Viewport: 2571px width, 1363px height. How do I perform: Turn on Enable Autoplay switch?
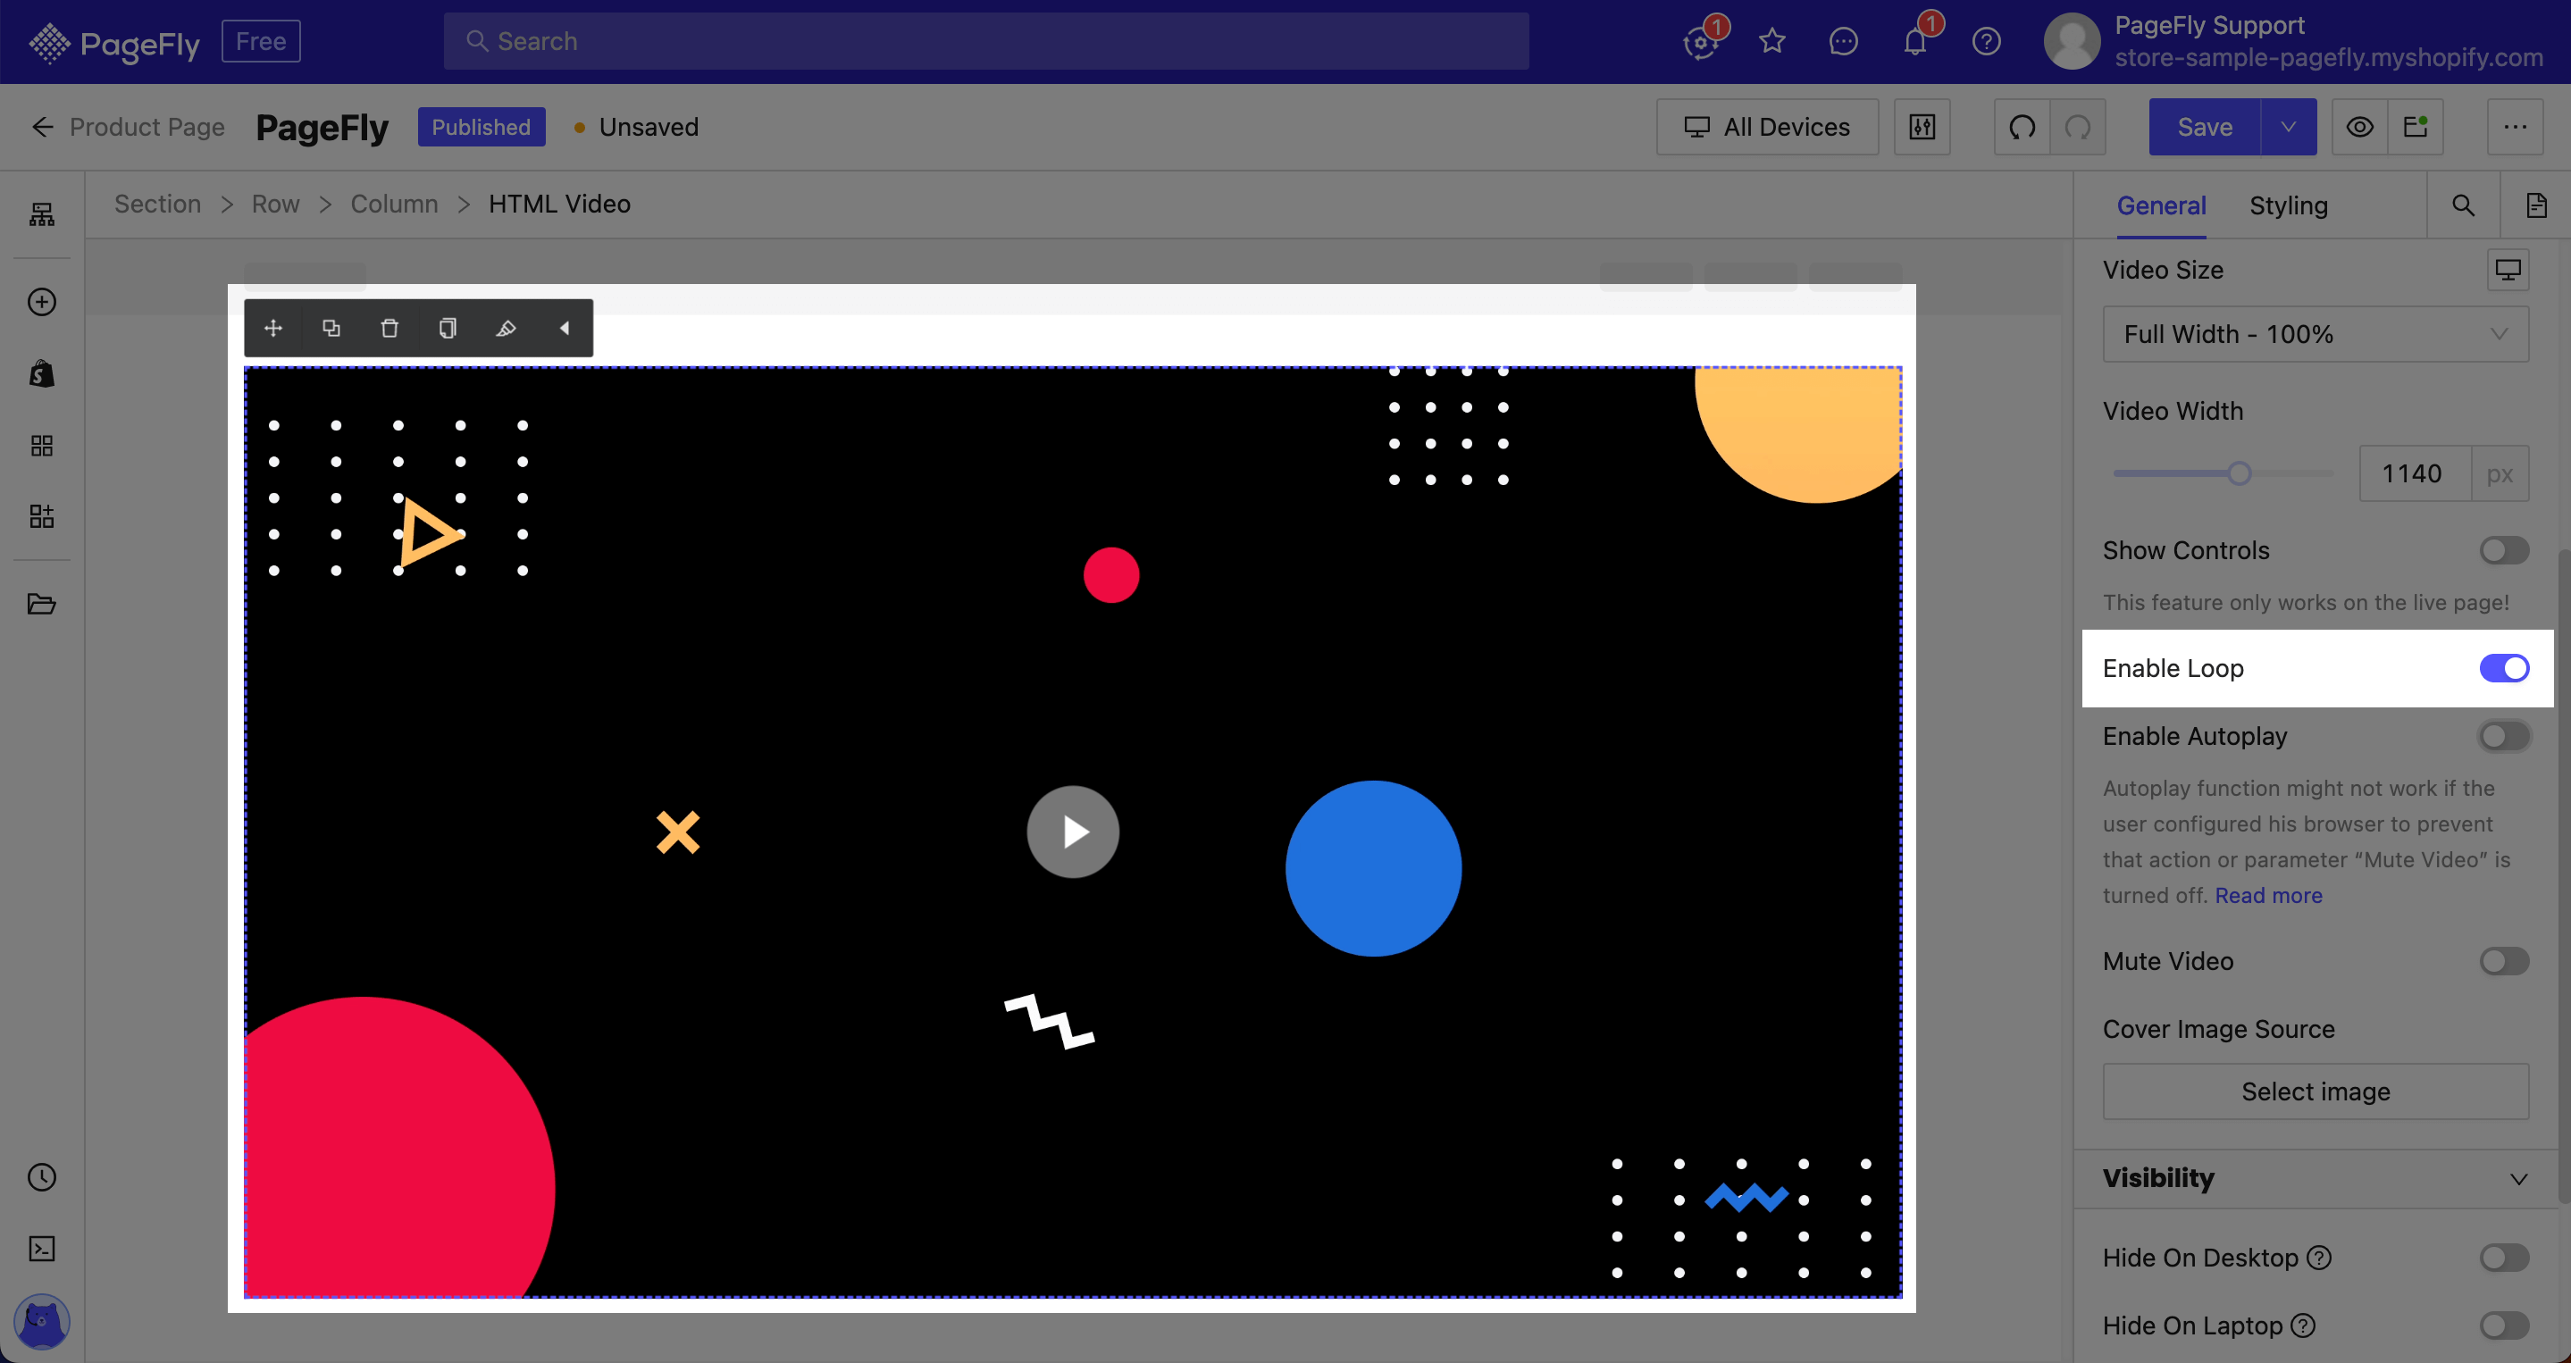click(x=2504, y=736)
